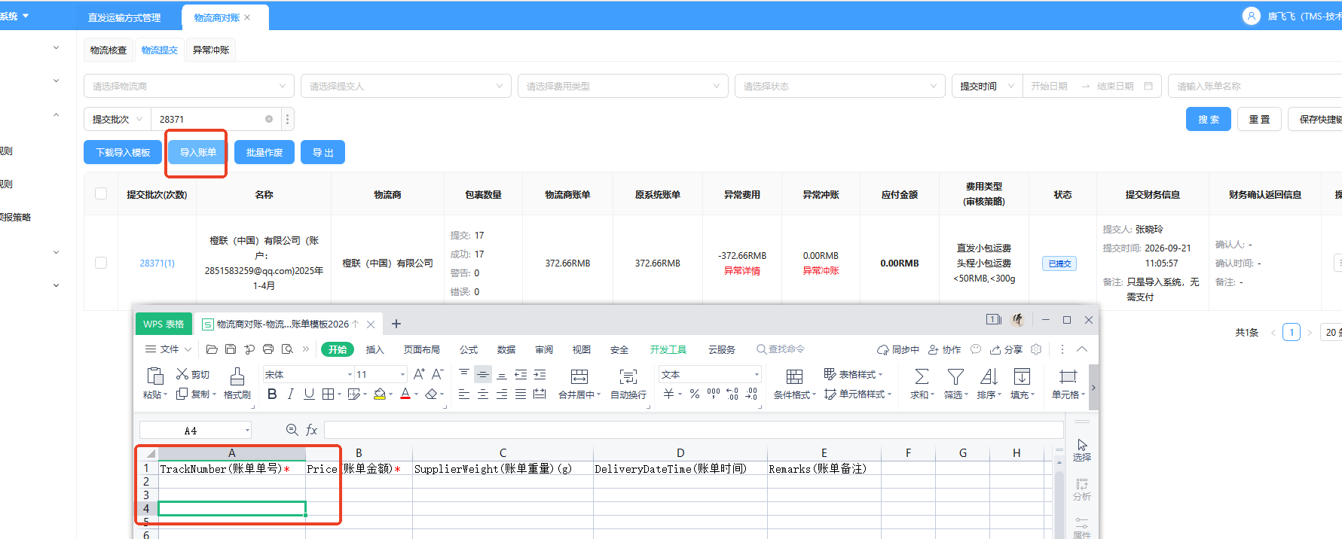Click the 搜索 button
Viewport: 1342px width, 539px height.
1209,119
